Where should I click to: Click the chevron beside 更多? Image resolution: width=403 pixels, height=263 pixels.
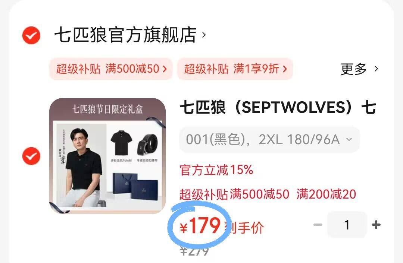[376, 69]
